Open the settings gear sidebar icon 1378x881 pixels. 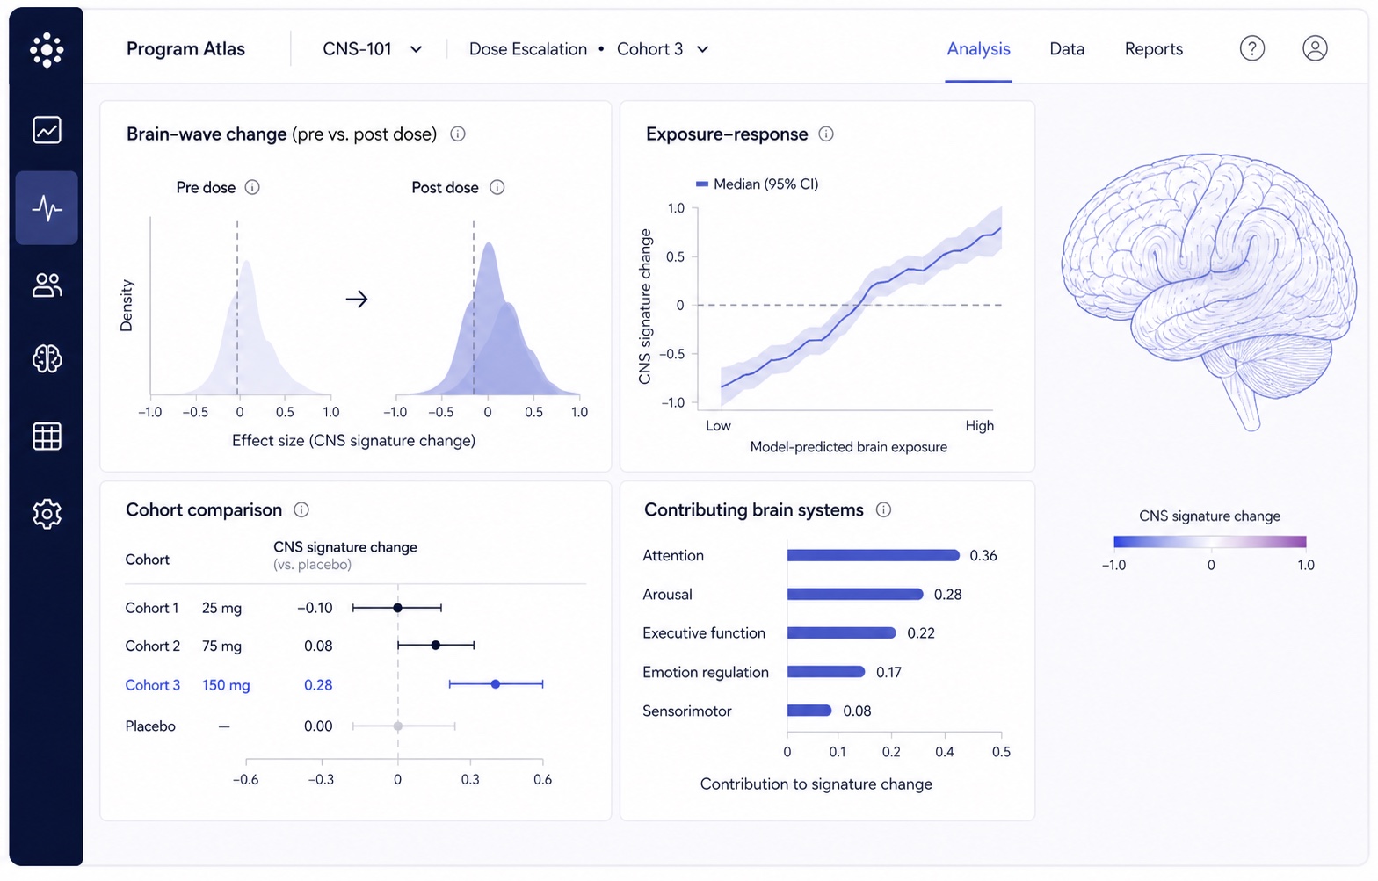[x=47, y=513]
